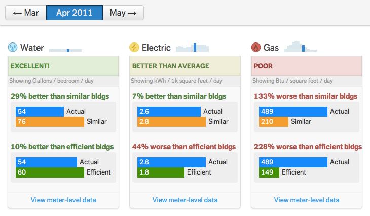
Task: Click the Water EXCELLENT! status banner
Action: (x=63, y=66)
